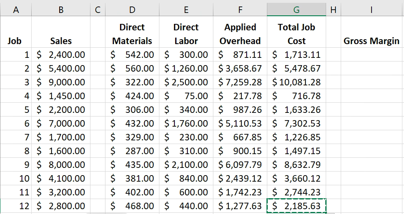This screenshot has height=214, width=404.
Task: Select Total Job Cost cell 5,478.67
Action: [297, 68]
